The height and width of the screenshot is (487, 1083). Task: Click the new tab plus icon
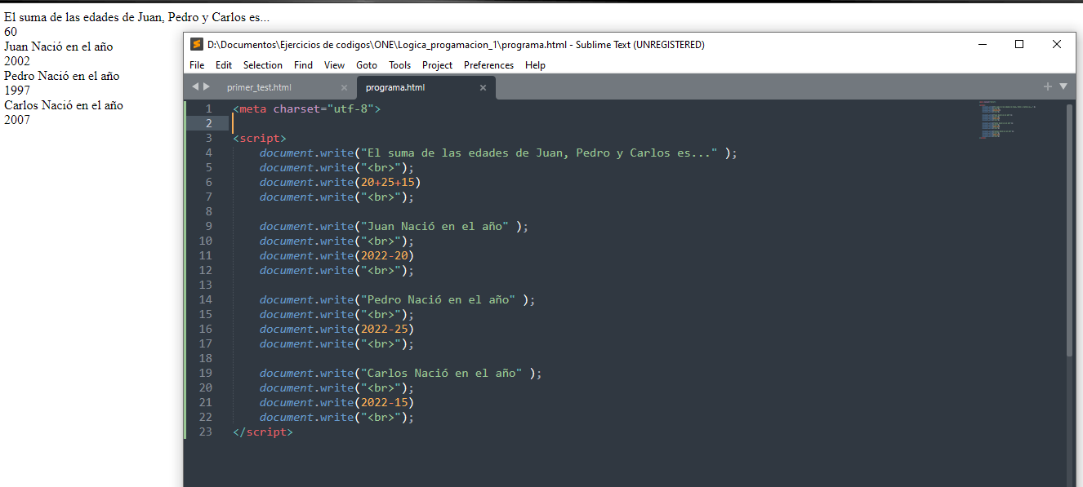pos(1048,86)
